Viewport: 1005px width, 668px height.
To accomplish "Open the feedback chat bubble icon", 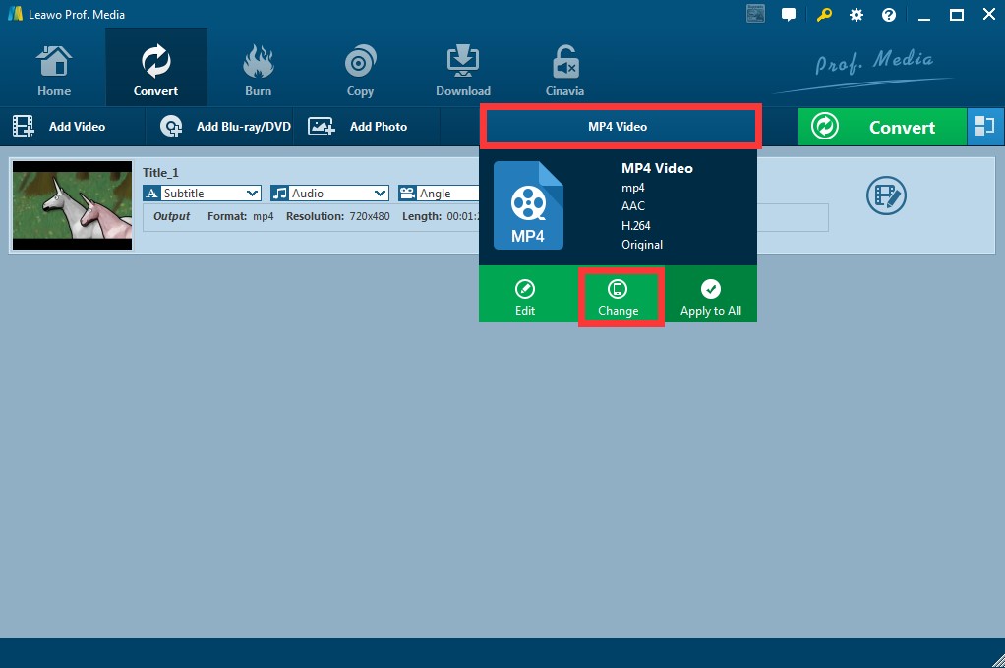I will (x=789, y=14).
